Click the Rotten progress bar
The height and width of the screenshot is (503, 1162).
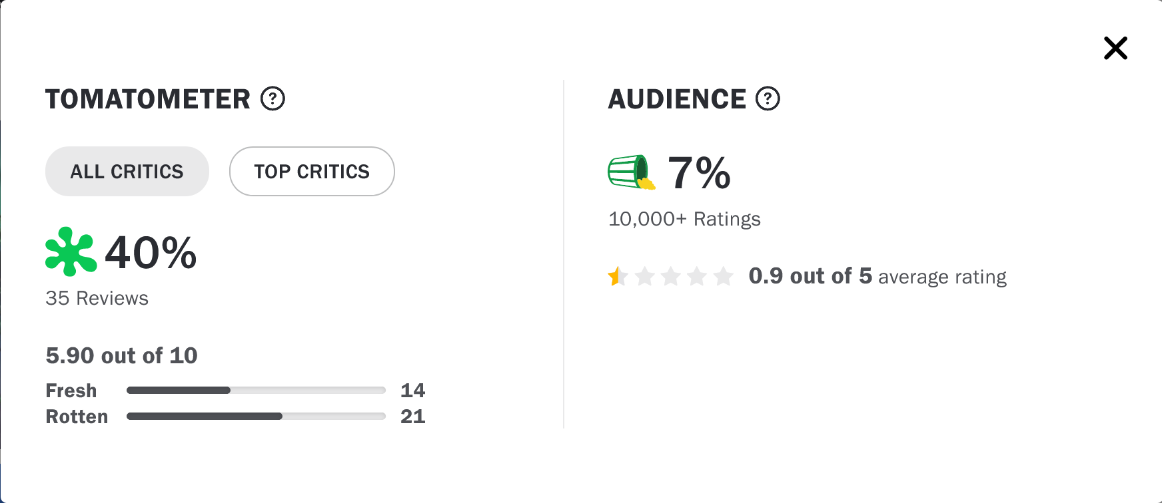256,416
